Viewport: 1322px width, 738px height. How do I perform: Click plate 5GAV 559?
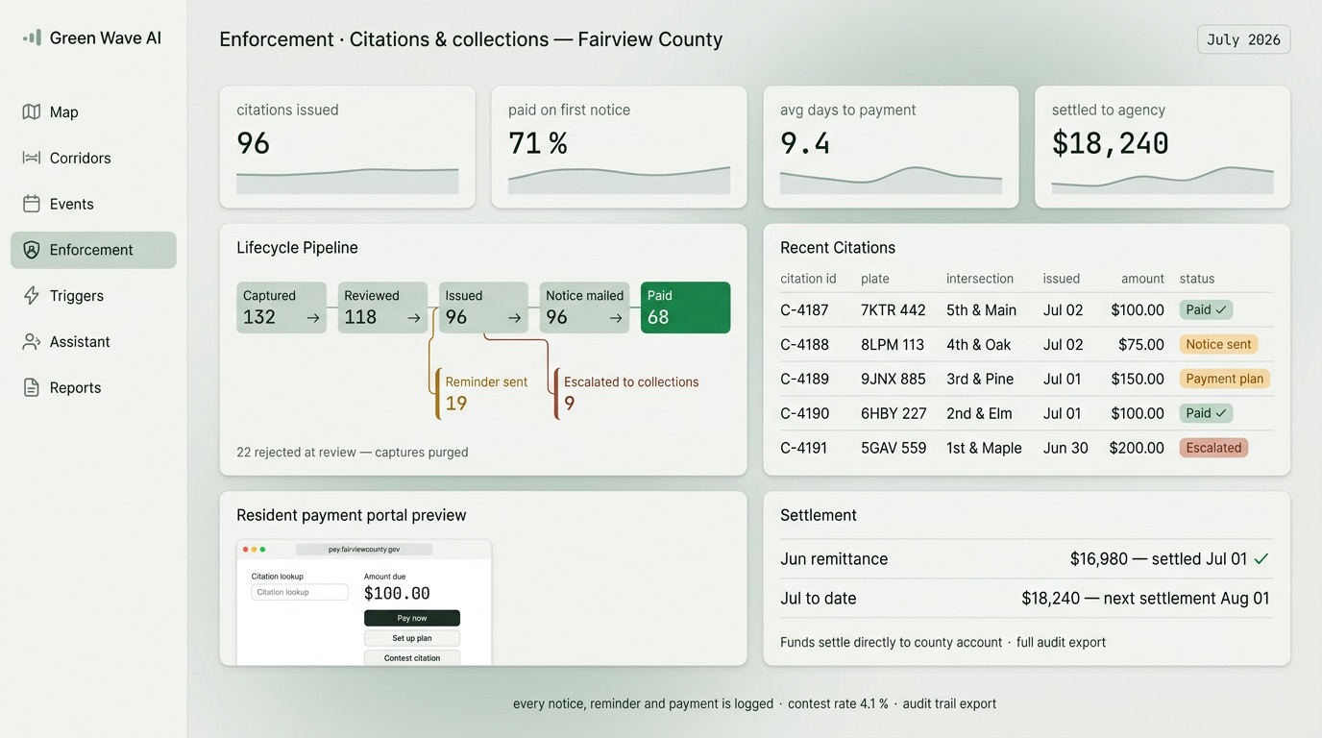(x=894, y=448)
